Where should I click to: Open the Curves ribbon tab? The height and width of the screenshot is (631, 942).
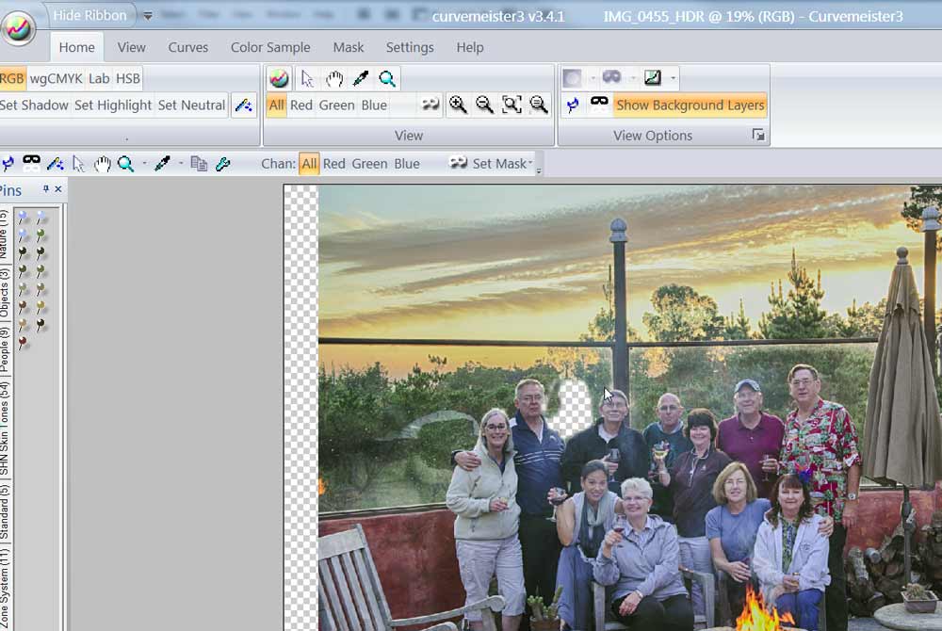click(188, 47)
